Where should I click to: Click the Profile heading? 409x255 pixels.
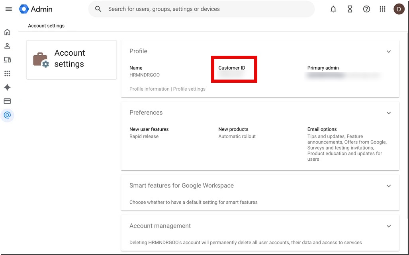click(138, 51)
